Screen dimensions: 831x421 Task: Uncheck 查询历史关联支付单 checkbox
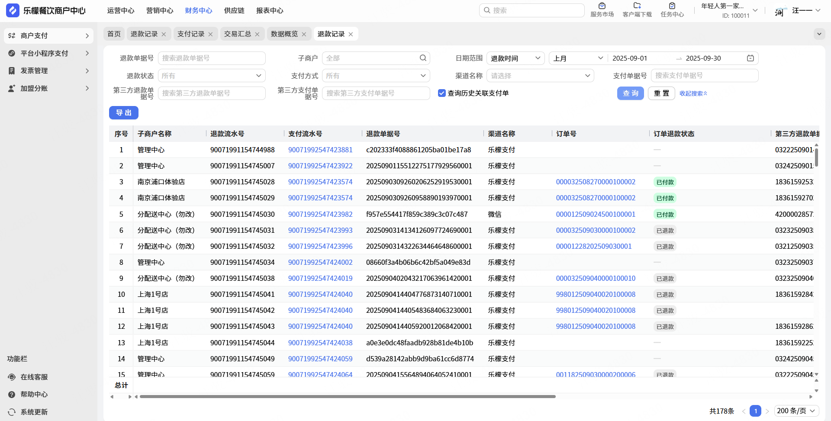441,93
